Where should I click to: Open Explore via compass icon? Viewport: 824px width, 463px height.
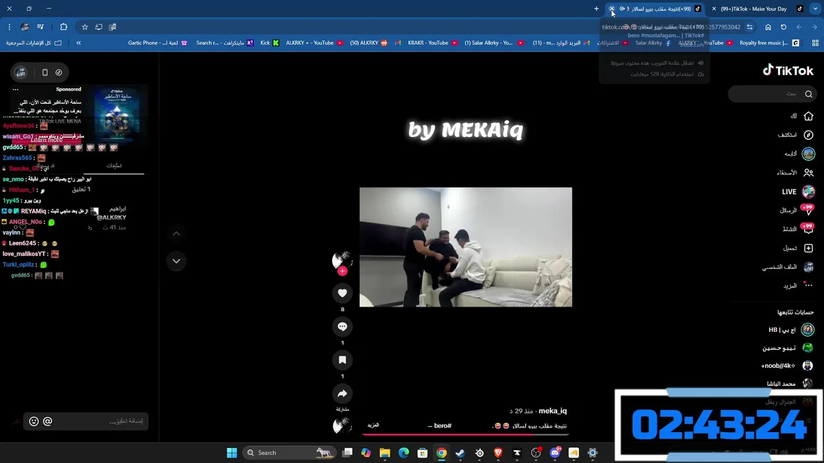tap(809, 135)
